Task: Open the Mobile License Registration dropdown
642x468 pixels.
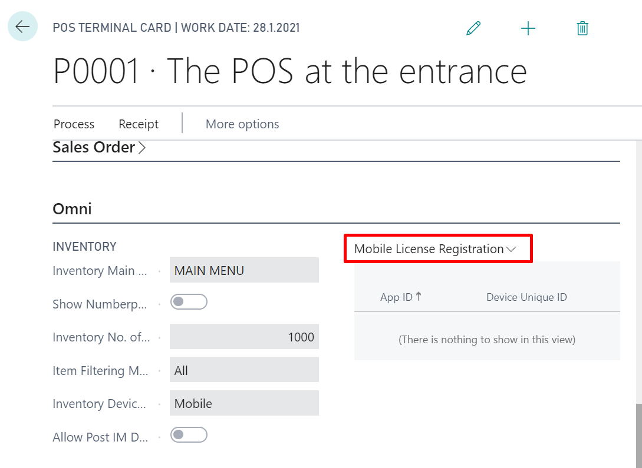Action: pyautogui.click(x=435, y=249)
